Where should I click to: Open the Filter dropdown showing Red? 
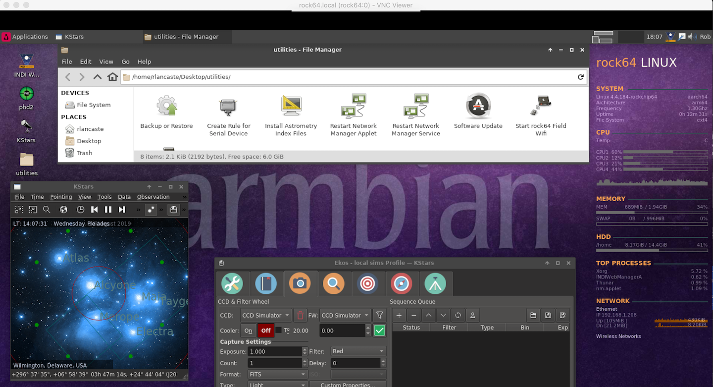(358, 351)
